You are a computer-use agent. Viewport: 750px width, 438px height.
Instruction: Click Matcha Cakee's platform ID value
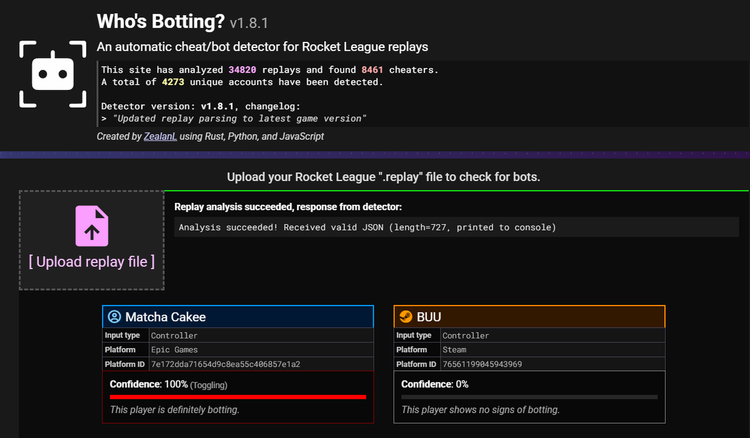tap(226, 364)
